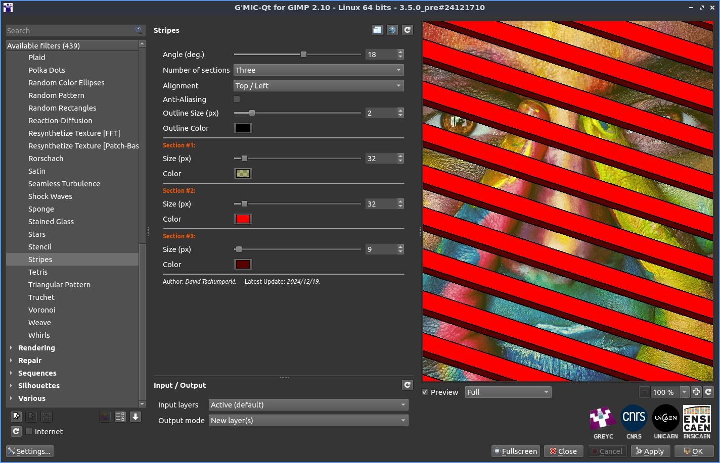Uncheck the Preview checkbox
The width and height of the screenshot is (720, 463).
coord(425,392)
